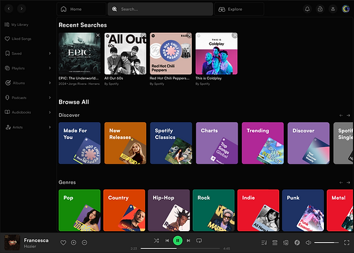Screen dimensions: 354x253
Task: Open the user account icon
Action: [x=333, y=9]
